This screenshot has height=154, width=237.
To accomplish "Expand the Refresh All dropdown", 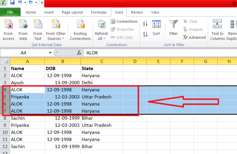I will tap(101, 38).
